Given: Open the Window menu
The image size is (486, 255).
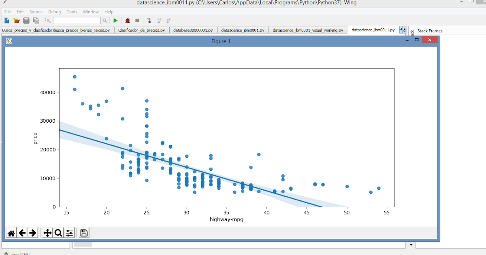Looking at the screenshot, I should click(x=90, y=12).
